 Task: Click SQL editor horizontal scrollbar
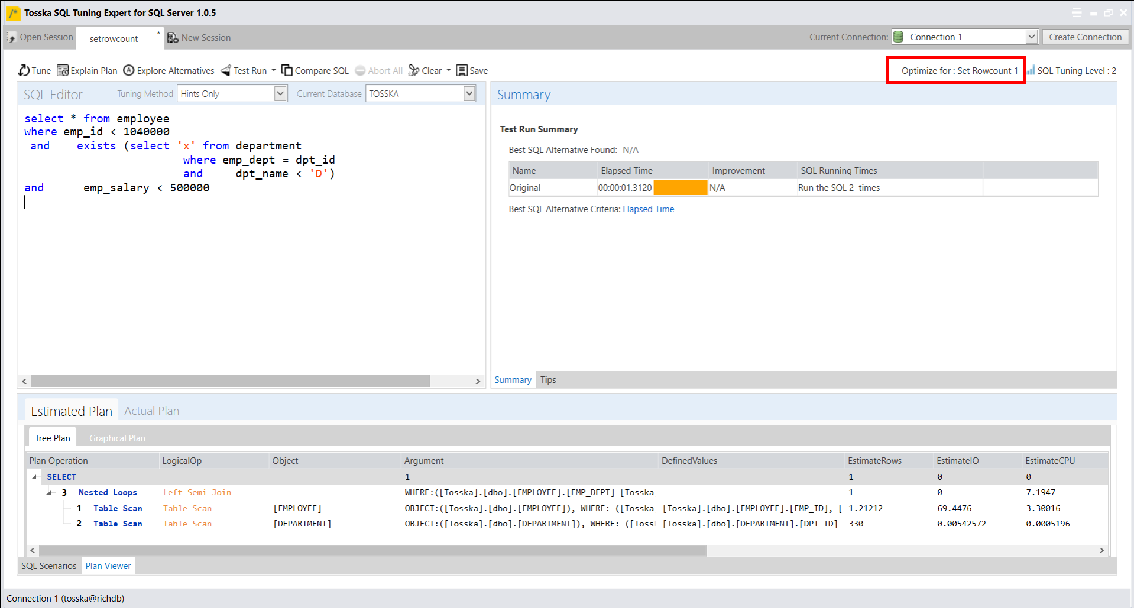tap(231, 381)
